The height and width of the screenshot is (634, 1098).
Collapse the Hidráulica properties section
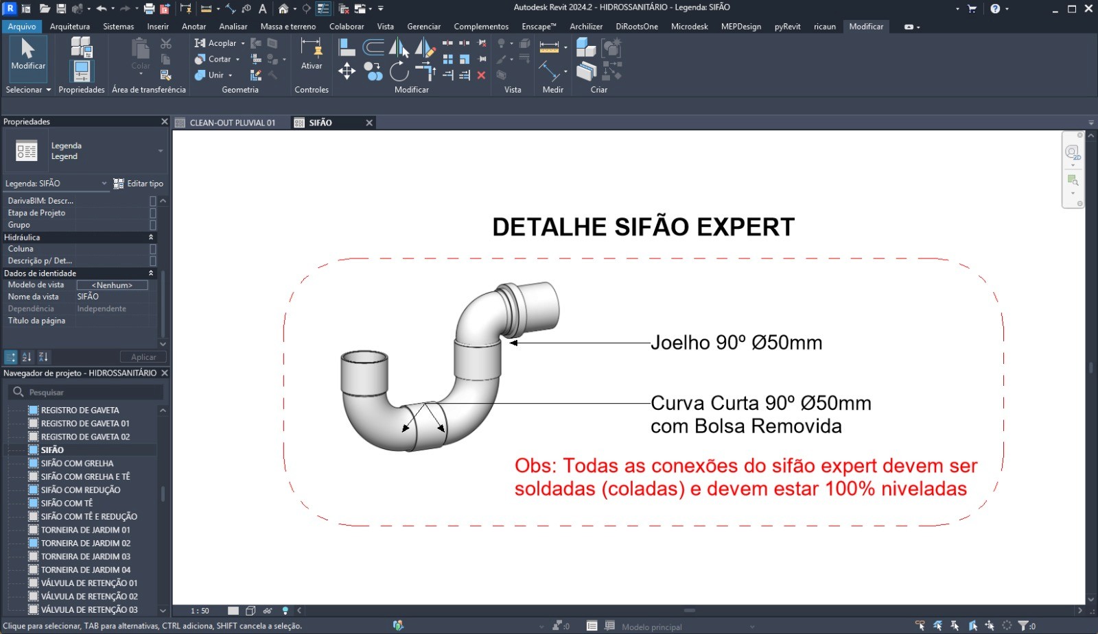151,237
